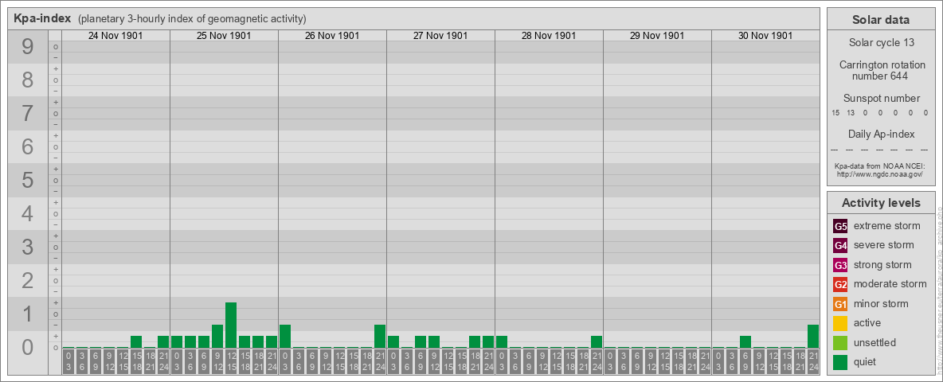Click the Kp scale number 9
Viewport: 943px width, 382px height.
[28, 47]
